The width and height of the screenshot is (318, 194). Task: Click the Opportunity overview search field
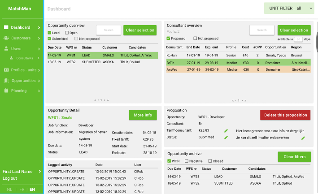point(108,30)
